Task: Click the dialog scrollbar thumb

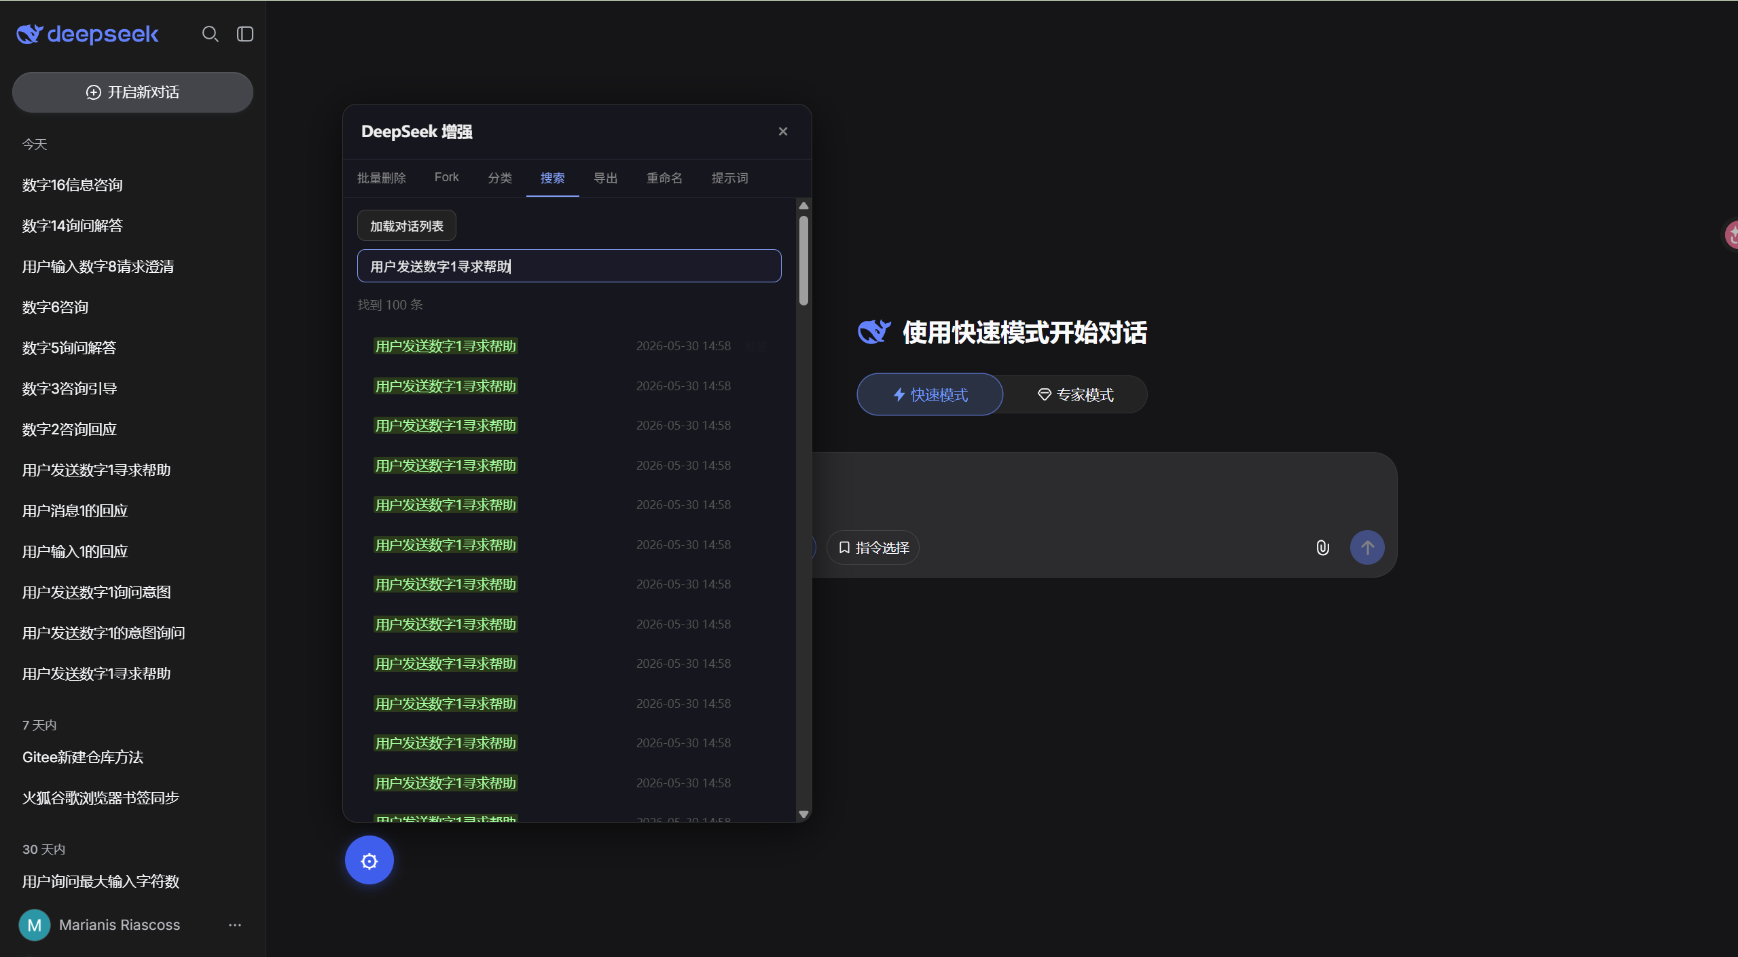Action: click(803, 261)
